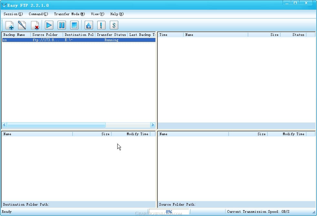This screenshot has height=216, width=317.
Task: Click the 'Running' transfer status cell
Action: pos(111,40)
